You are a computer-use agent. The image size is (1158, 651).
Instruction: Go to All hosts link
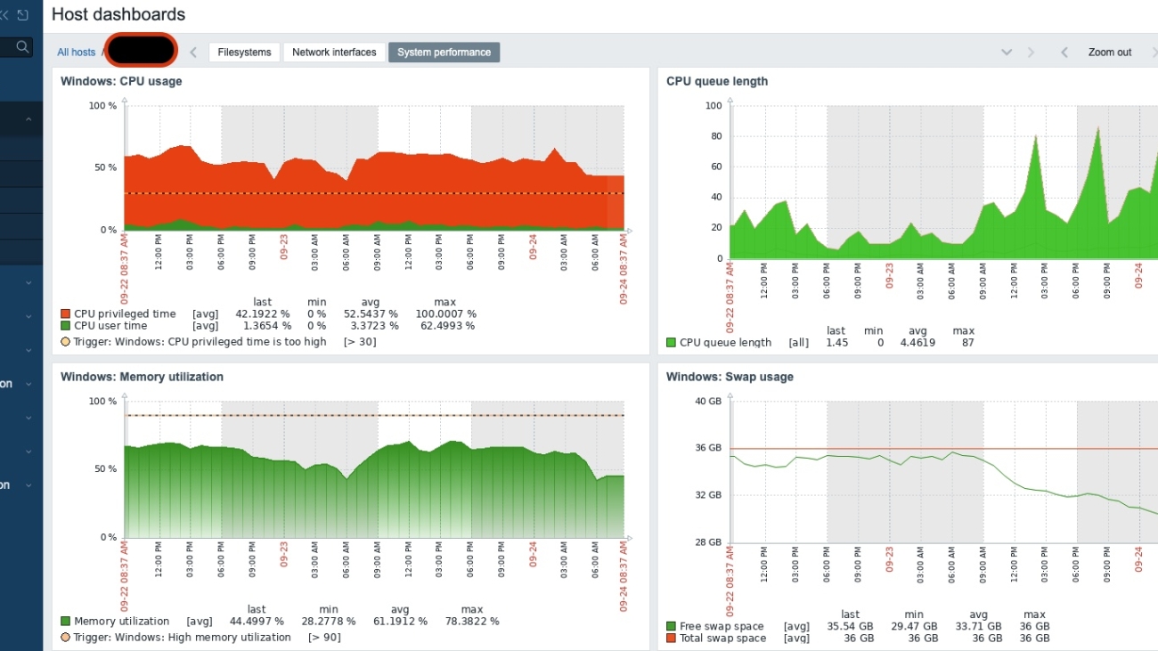coord(76,53)
